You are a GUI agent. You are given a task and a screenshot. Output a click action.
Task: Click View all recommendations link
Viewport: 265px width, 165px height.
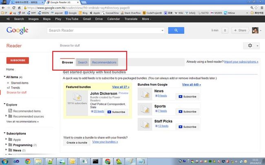pos(22,122)
